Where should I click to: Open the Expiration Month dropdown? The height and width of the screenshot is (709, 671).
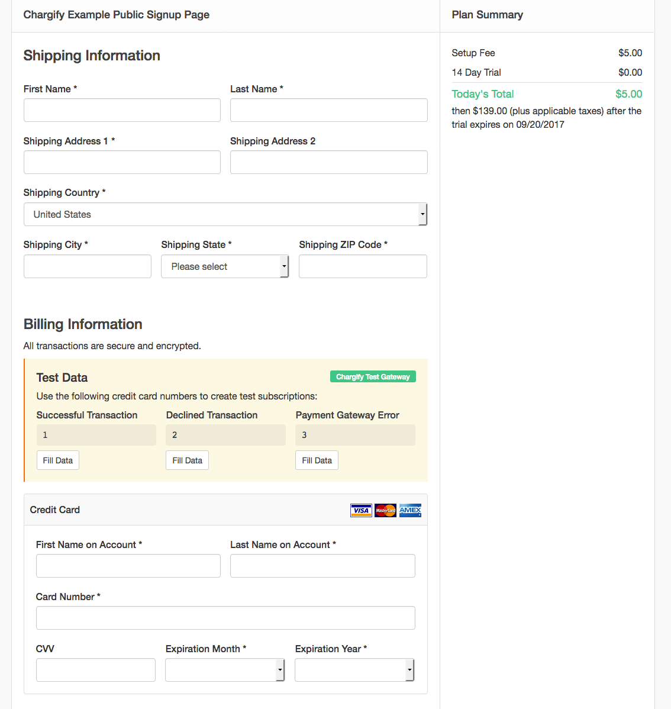225,670
